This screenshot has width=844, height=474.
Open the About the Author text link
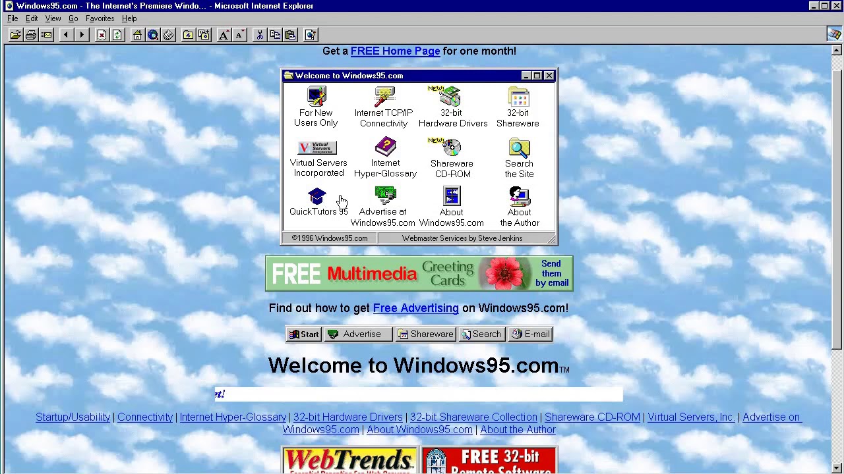click(x=518, y=429)
